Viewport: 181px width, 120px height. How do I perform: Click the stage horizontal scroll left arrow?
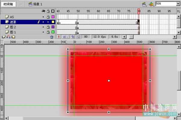click(x=6, y=118)
